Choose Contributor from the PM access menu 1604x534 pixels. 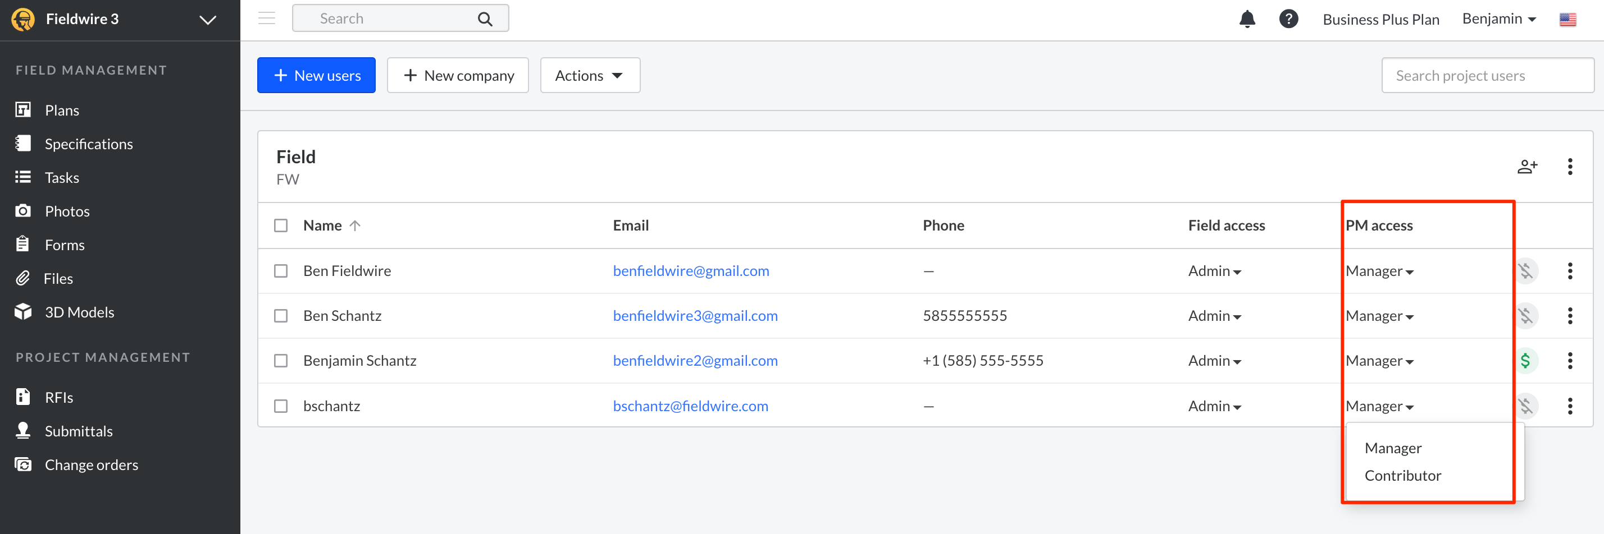click(x=1402, y=476)
